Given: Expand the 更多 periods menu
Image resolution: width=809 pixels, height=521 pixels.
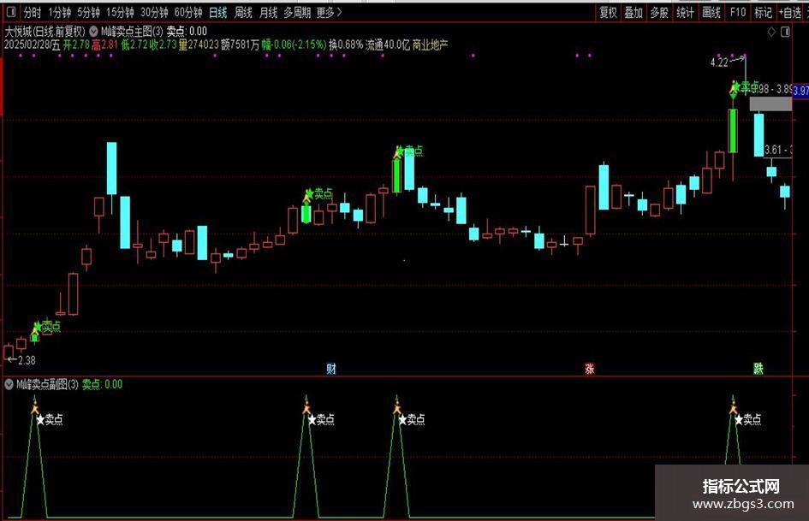Looking at the screenshot, I should (x=330, y=12).
